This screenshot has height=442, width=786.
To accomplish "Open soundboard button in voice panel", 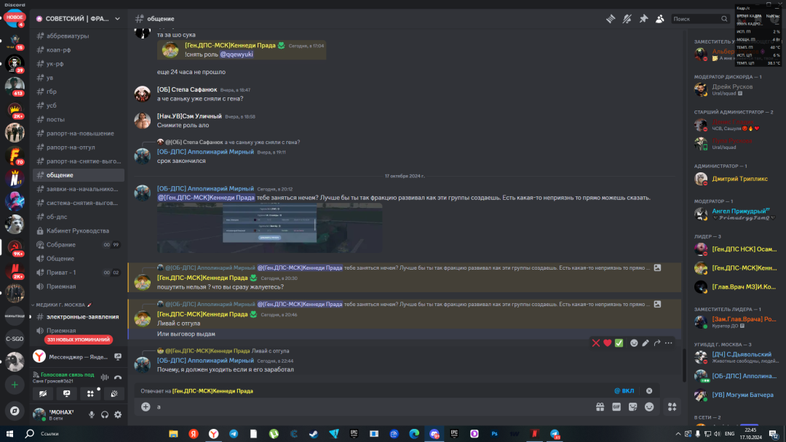I will pos(114,394).
